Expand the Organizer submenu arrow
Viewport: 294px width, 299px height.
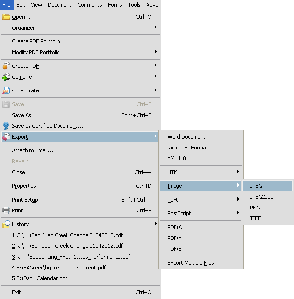point(156,27)
